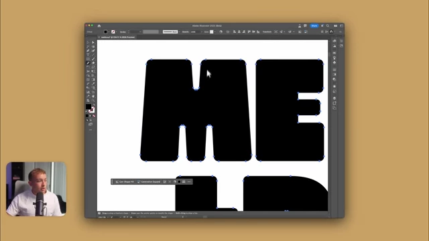Change the screen mode icon

[x=90, y=125]
